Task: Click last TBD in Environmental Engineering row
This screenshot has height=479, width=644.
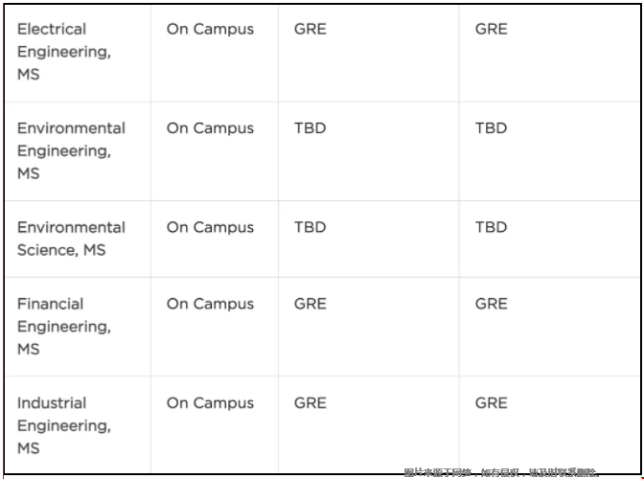Action: click(492, 128)
